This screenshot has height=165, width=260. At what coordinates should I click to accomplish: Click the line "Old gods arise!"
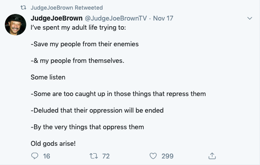pyautogui.click(x=53, y=144)
